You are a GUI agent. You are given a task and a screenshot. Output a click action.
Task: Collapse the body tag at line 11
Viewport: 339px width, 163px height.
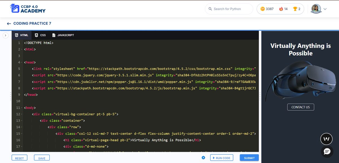(22, 108)
